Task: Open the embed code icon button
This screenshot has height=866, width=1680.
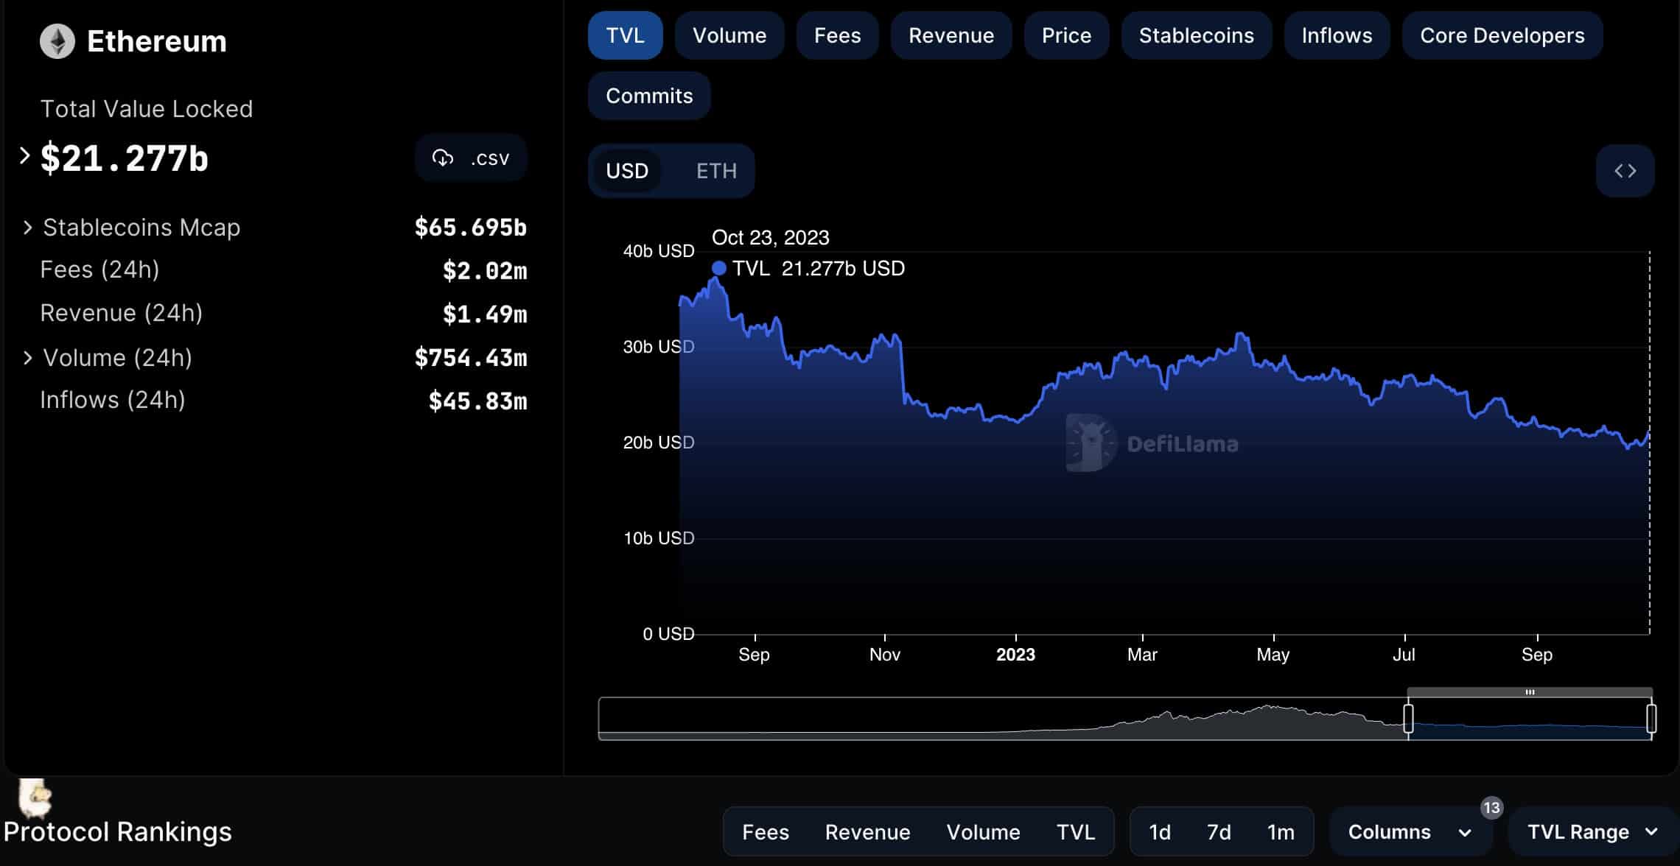Action: (x=1625, y=171)
